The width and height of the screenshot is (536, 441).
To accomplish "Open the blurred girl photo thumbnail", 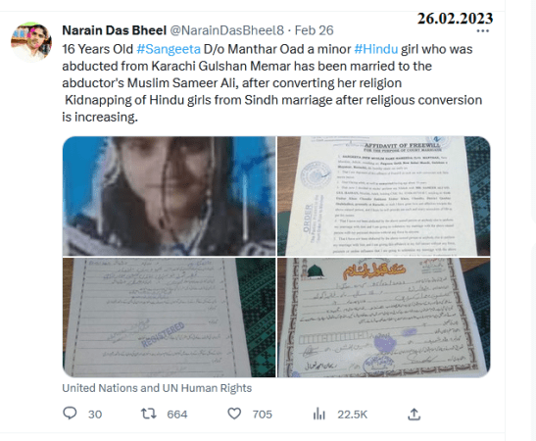I will point(169,196).
